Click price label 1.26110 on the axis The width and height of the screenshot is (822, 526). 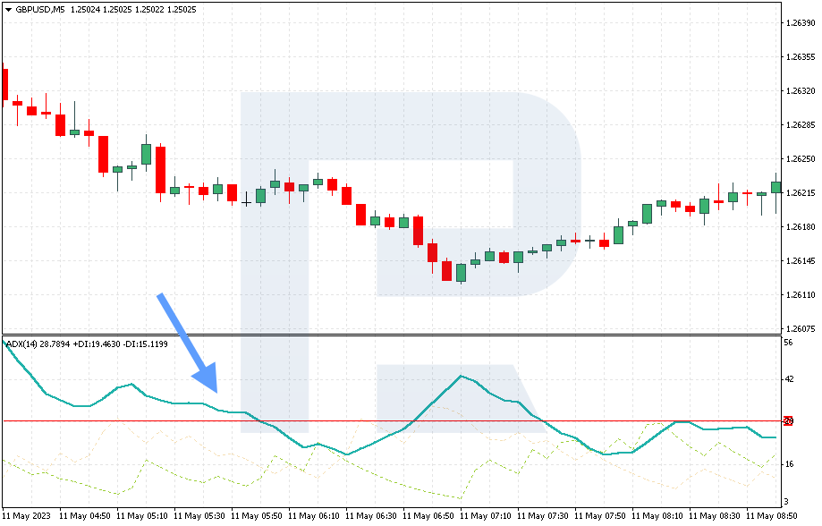pyautogui.click(x=801, y=295)
